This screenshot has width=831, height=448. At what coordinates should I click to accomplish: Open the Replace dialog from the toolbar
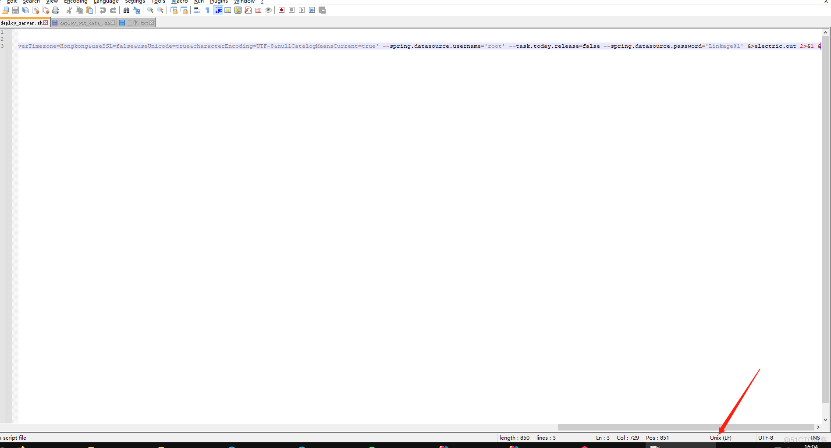point(137,10)
